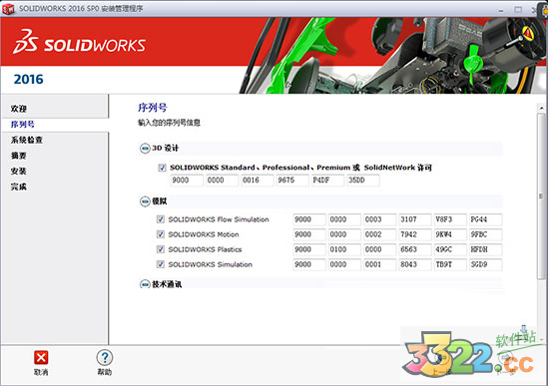Click 3D design serial field containing 0016

(x=258, y=181)
